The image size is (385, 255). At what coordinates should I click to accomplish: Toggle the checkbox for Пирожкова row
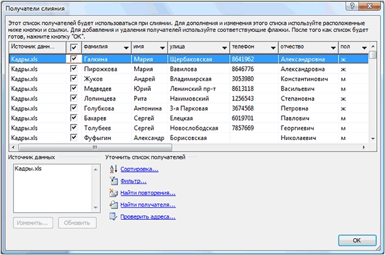[73, 69]
